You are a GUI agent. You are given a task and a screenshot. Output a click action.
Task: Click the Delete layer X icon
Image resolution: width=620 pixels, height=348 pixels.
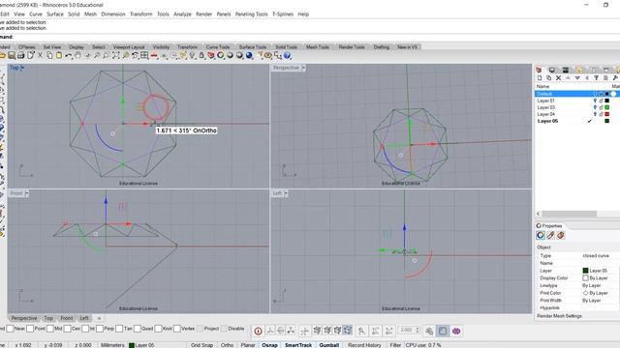(559, 78)
